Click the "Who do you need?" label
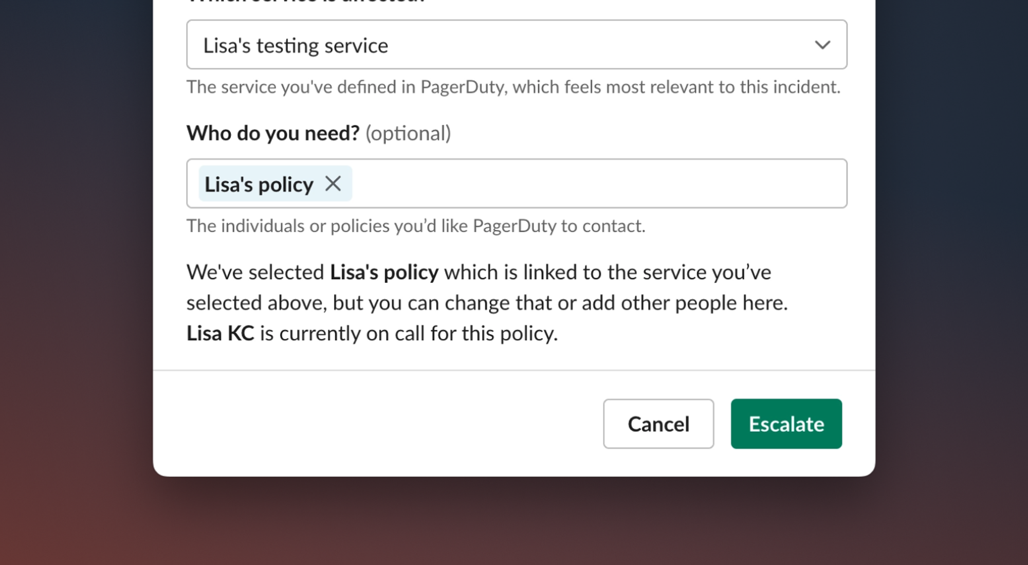1028x565 pixels. click(273, 133)
